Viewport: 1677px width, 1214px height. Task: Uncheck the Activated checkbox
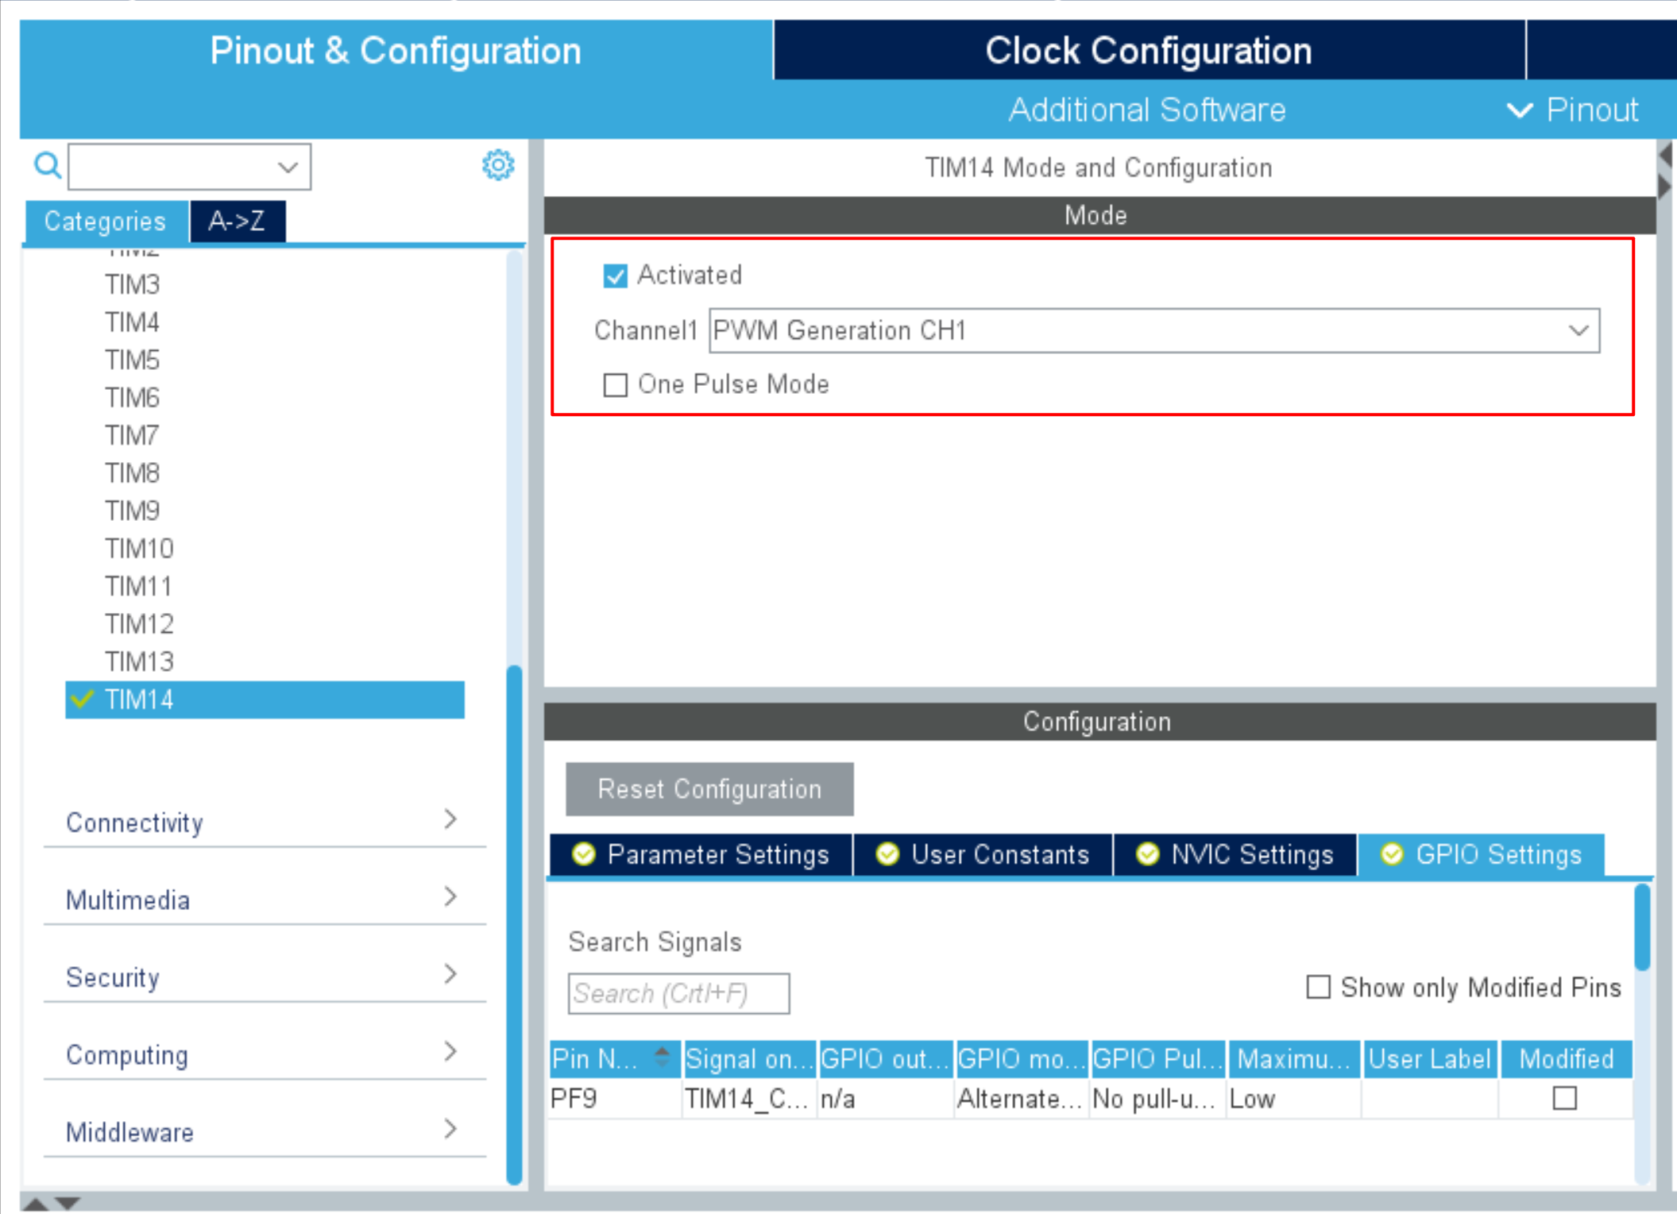click(x=615, y=276)
